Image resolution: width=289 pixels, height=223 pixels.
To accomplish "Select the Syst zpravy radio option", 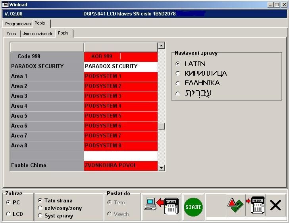I will click(40, 215).
